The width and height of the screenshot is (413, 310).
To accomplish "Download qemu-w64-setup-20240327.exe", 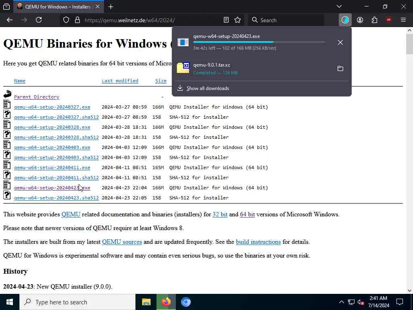I will click(52, 107).
